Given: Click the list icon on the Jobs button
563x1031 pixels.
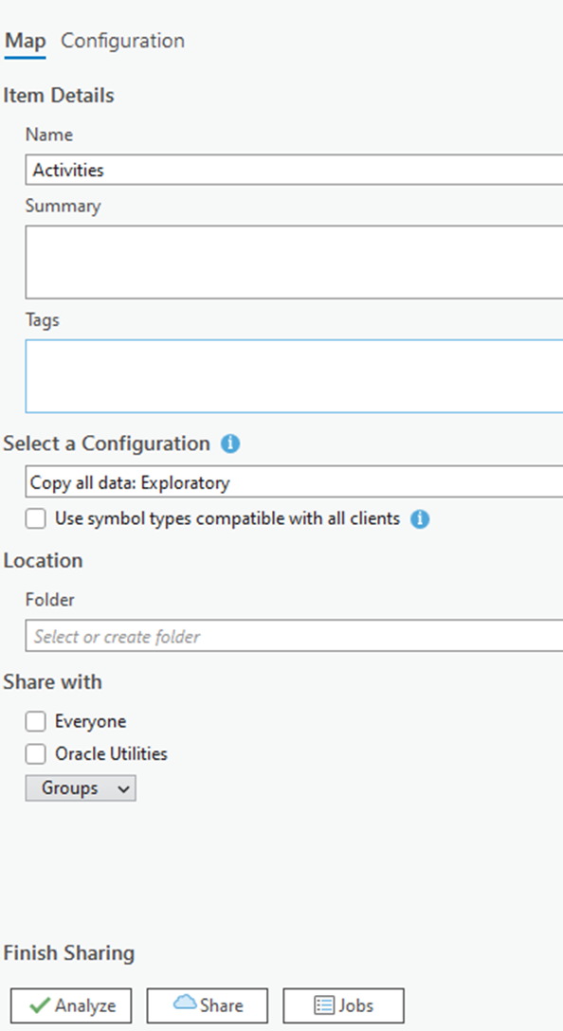Looking at the screenshot, I should click(324, 1006).
